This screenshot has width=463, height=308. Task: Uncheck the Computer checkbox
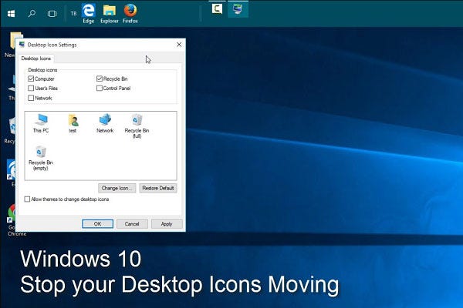(31, 79)
